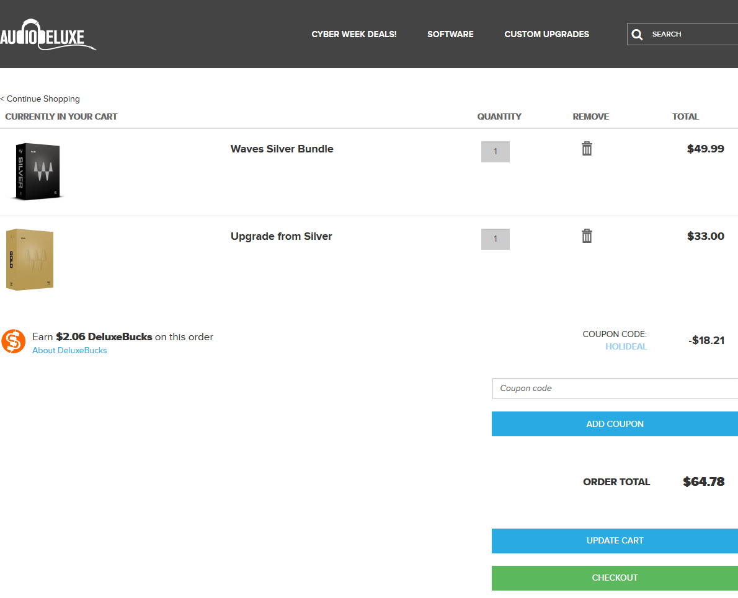
Task: Click the TOTAL column header
Action: 685,117
